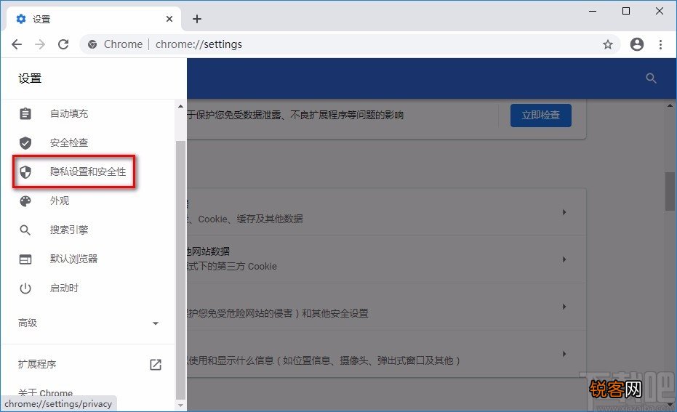Maximize the Chrome window
The width and height of the screenshot is (677, 412).
tap(626, 11)
